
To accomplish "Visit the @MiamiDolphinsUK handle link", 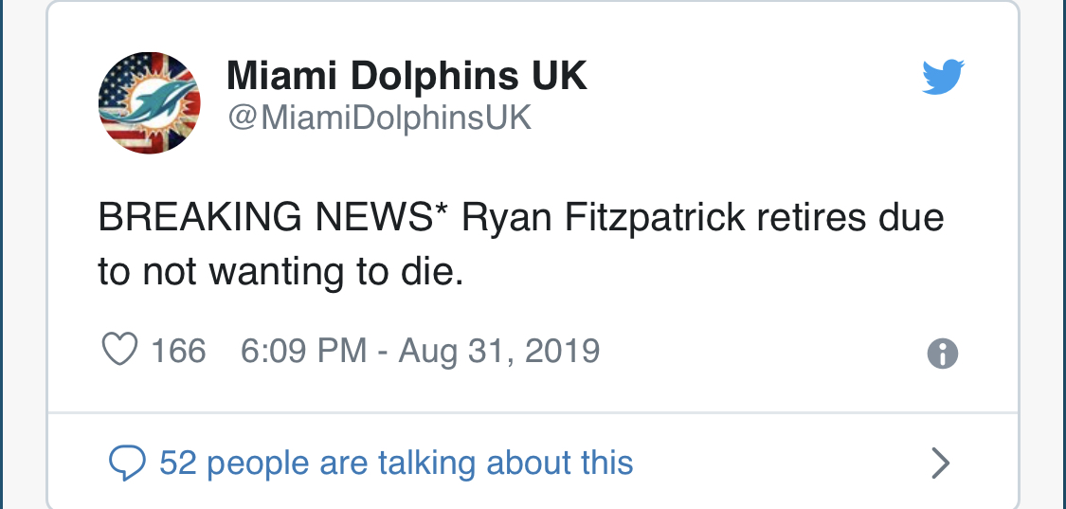I will point(379,118).
